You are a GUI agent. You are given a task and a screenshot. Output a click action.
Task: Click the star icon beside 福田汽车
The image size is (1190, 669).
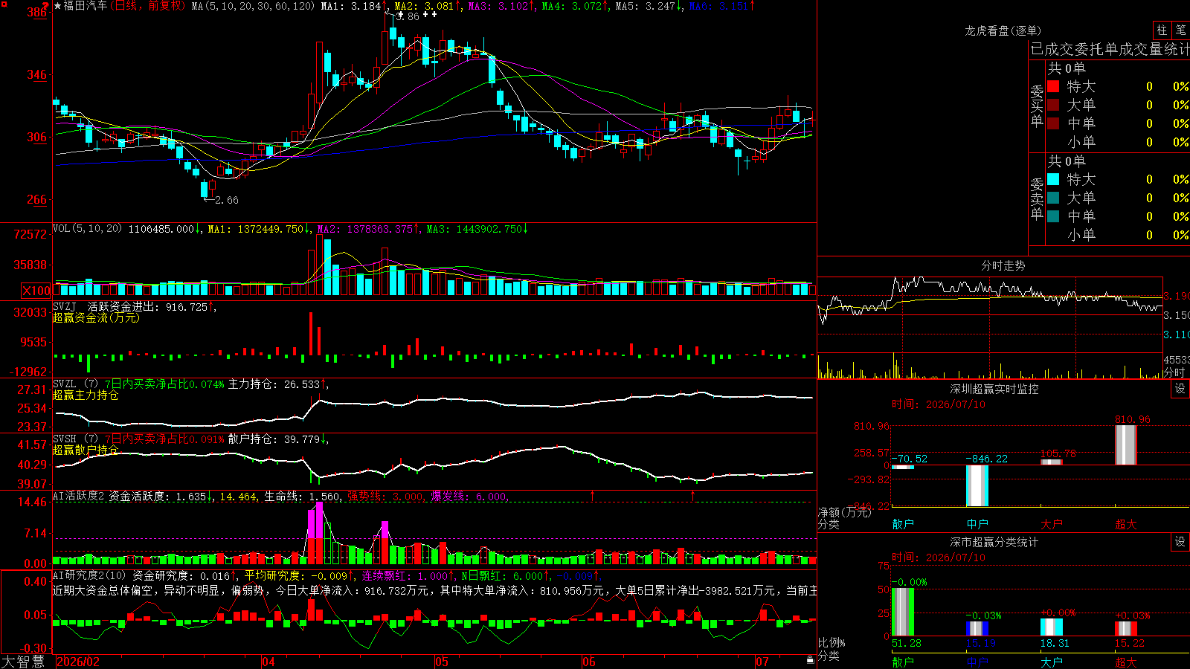[x=58, y=6]
